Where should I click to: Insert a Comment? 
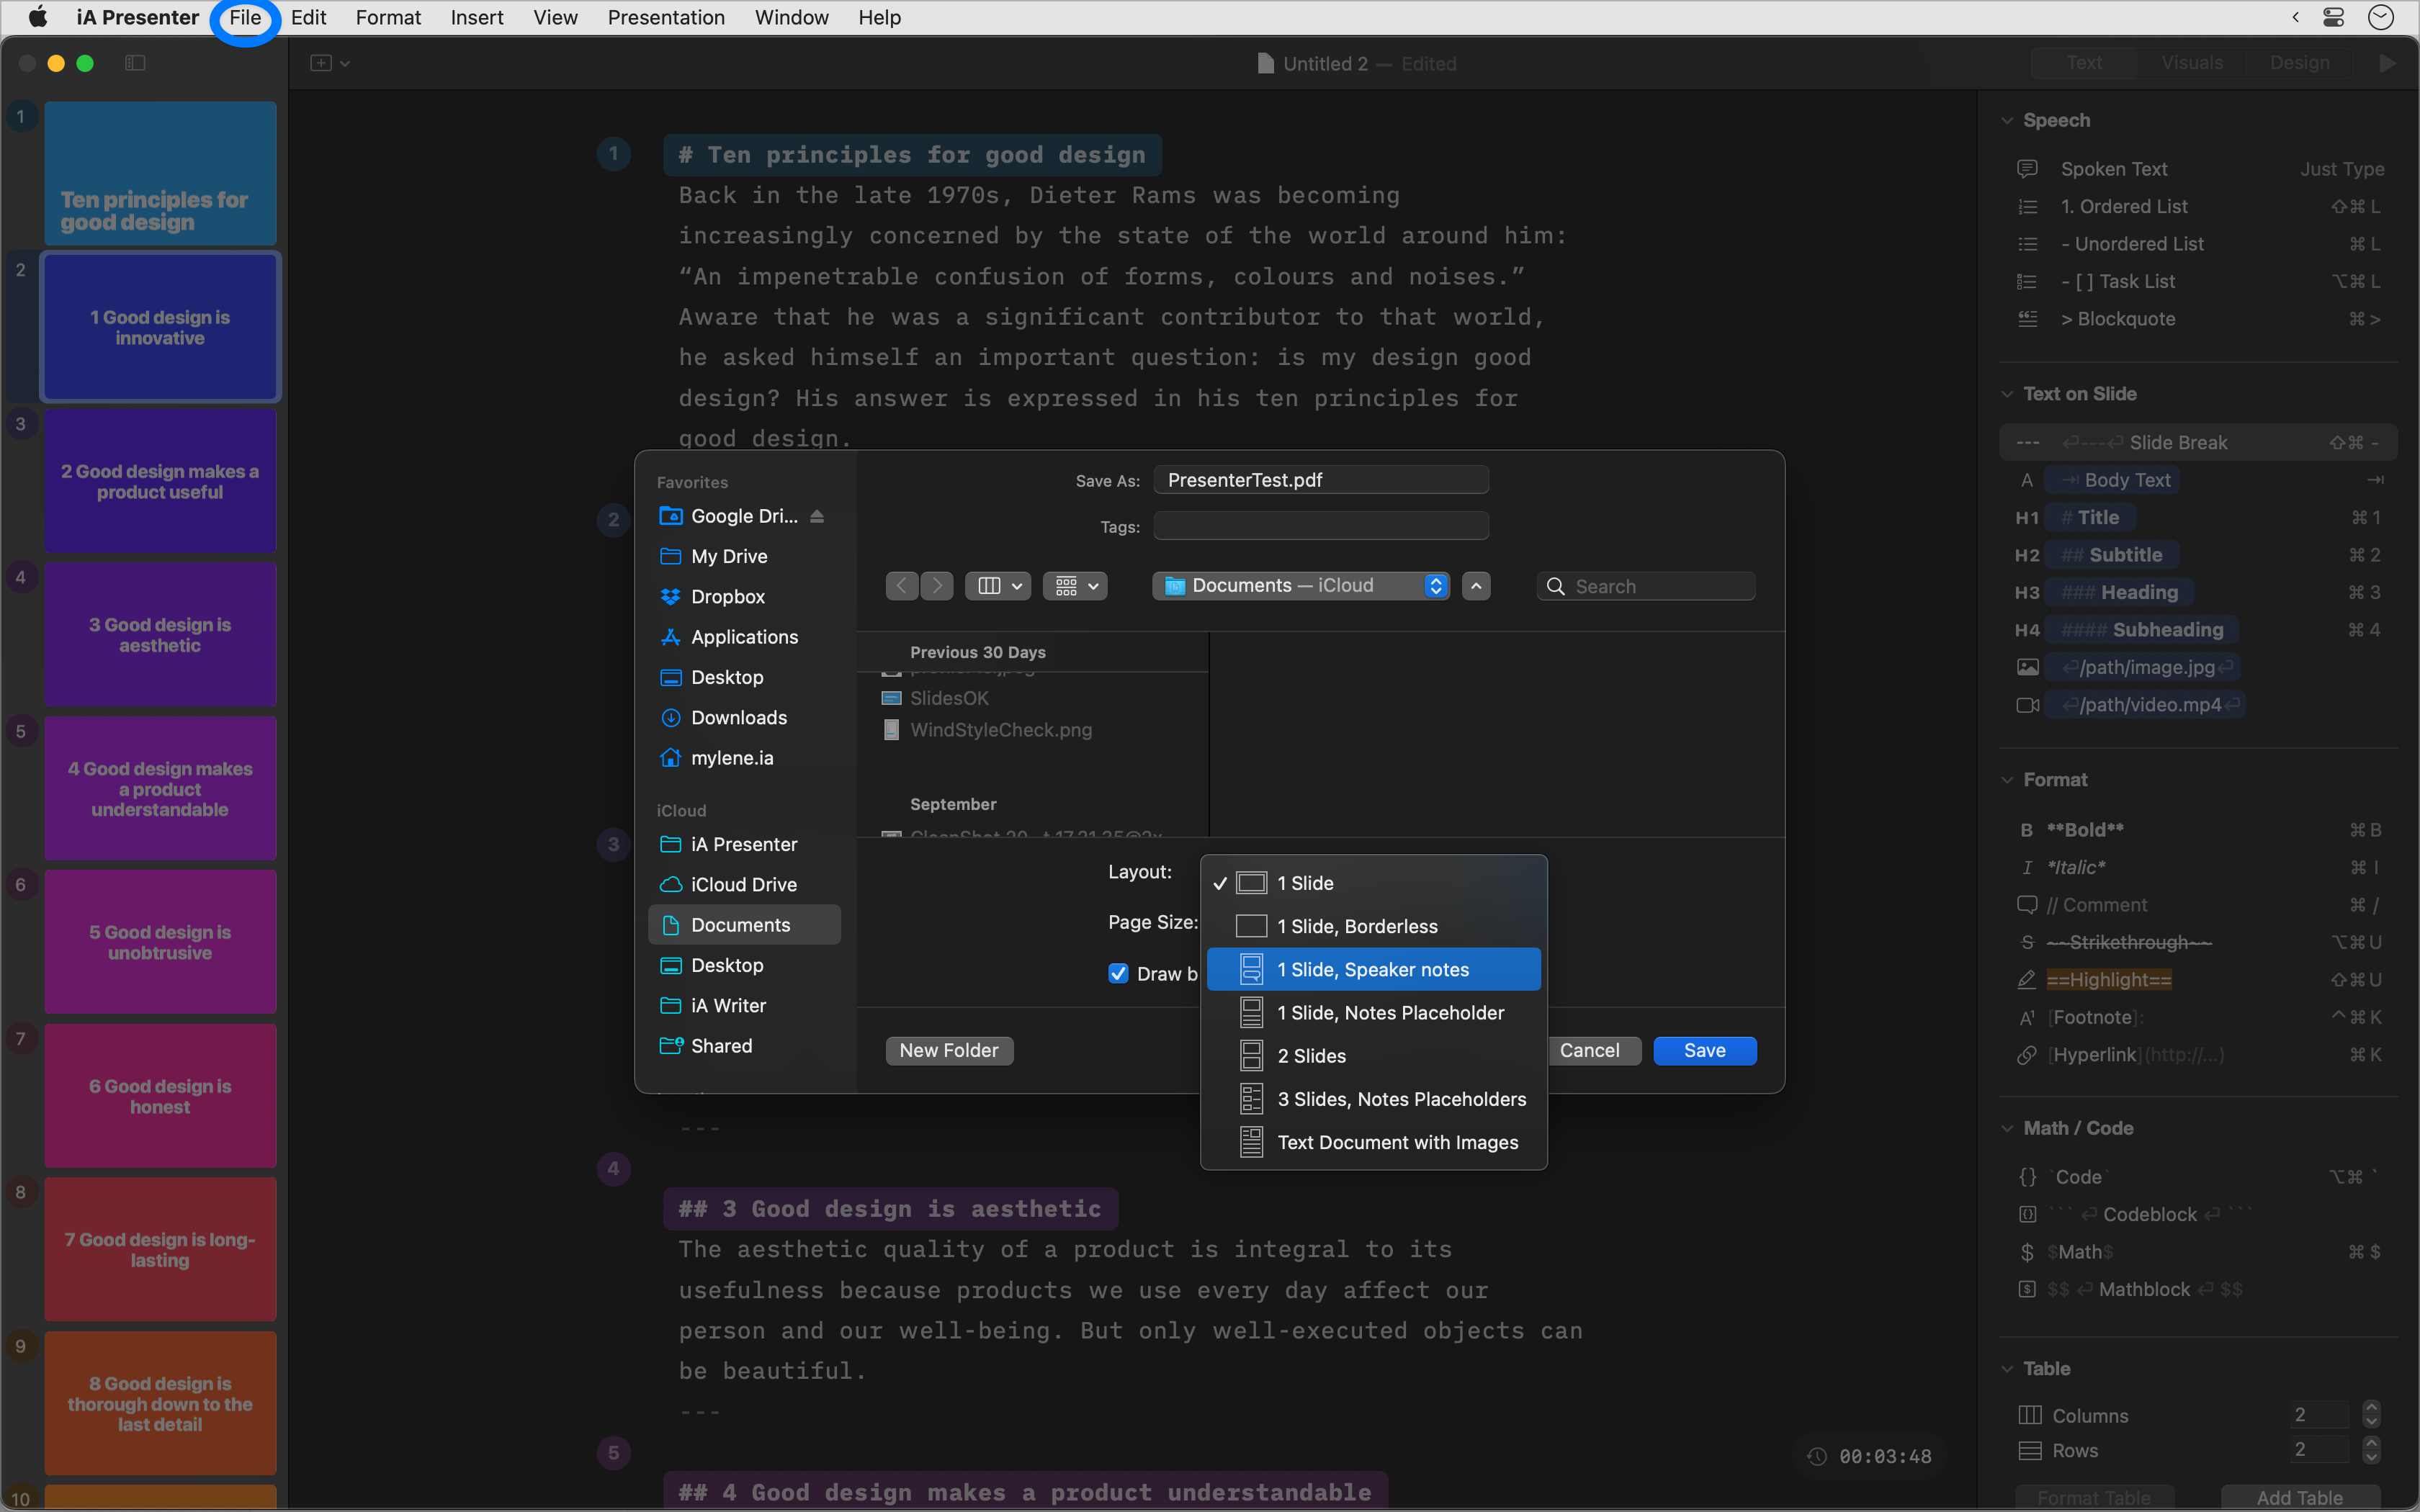2198,905
